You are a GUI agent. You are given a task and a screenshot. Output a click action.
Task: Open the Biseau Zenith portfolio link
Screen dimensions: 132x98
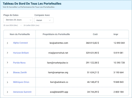coord(20,73)
